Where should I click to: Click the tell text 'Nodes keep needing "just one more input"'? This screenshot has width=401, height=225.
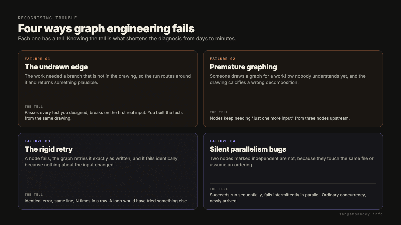click(x=280, y=118)
